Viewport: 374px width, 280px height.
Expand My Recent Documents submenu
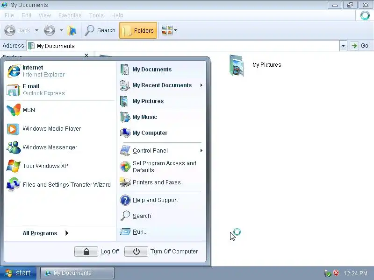161,85
